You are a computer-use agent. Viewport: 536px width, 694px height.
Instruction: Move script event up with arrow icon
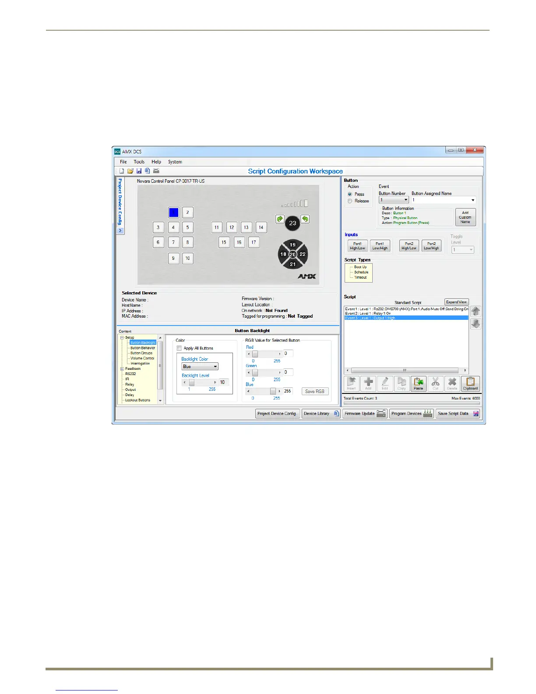click(x=476, y=311)
